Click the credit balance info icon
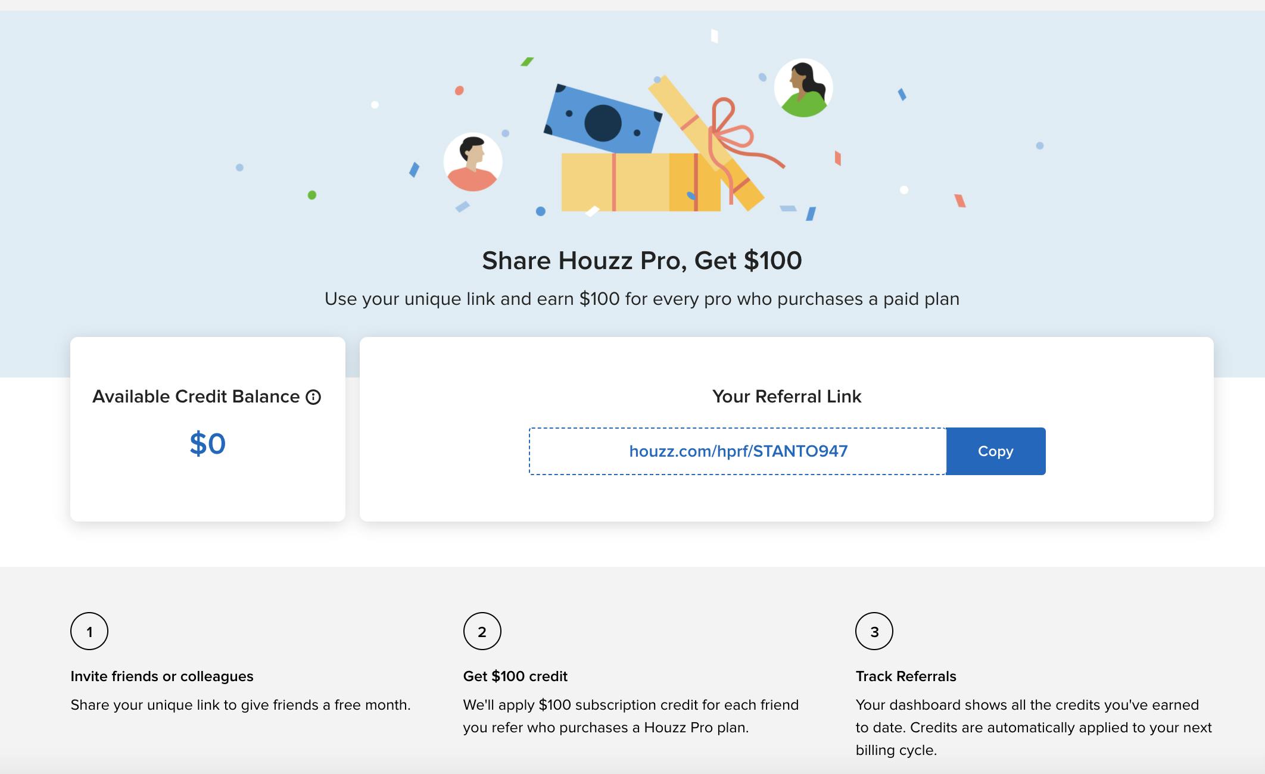The image size is (1265, 774). tap(313, 397)
